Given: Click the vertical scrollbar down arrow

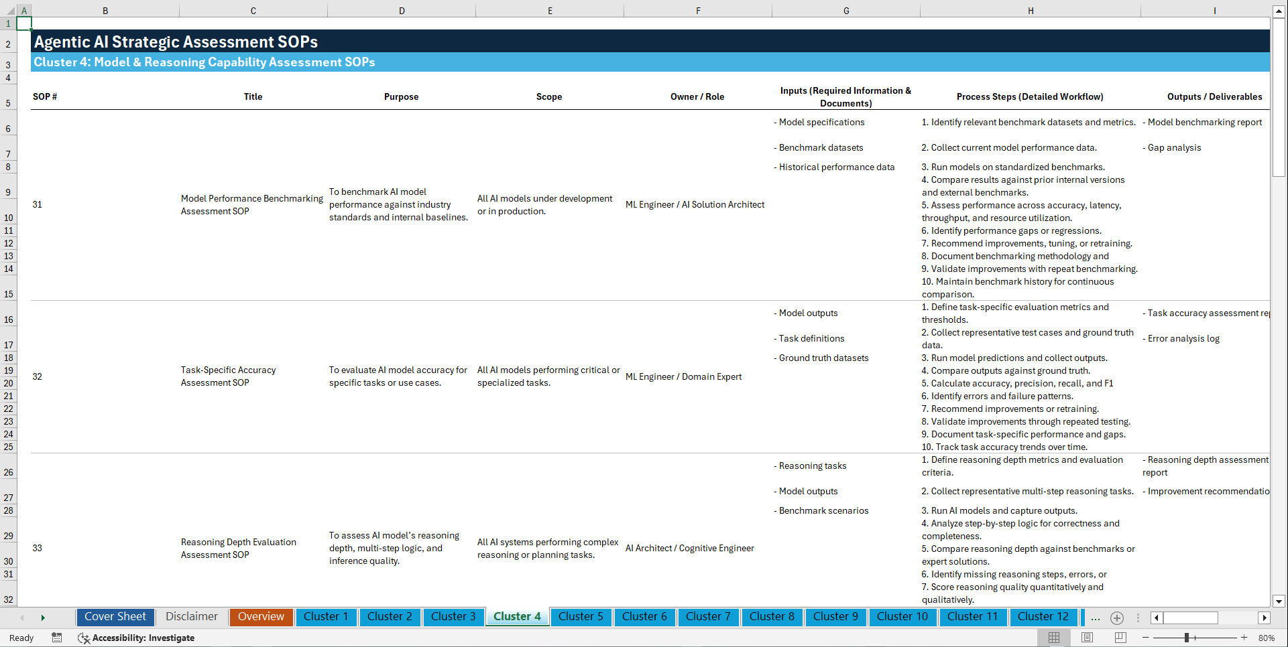Looking at the screenshot, I should (1279, 601).
